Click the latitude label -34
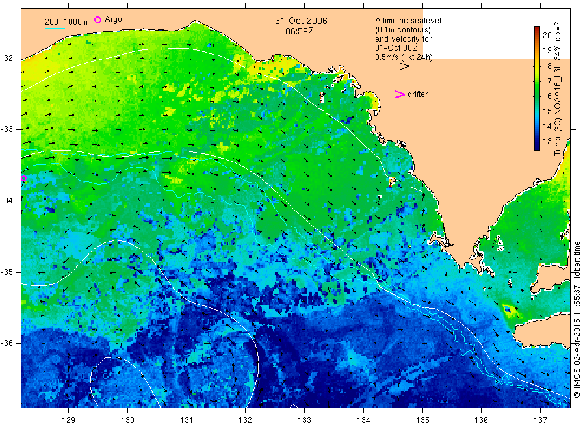This screenshot has width=585, height=429. (6, 201)
